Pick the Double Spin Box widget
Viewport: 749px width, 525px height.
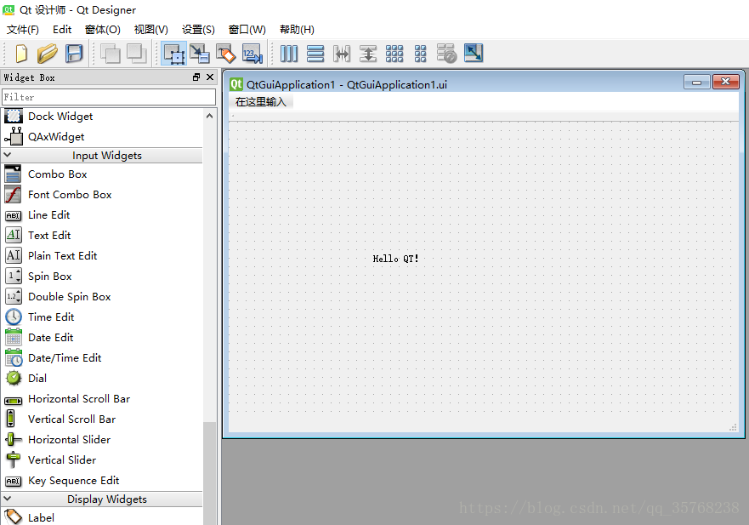pos(103,296)
